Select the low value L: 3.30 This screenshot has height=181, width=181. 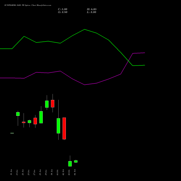92,12
